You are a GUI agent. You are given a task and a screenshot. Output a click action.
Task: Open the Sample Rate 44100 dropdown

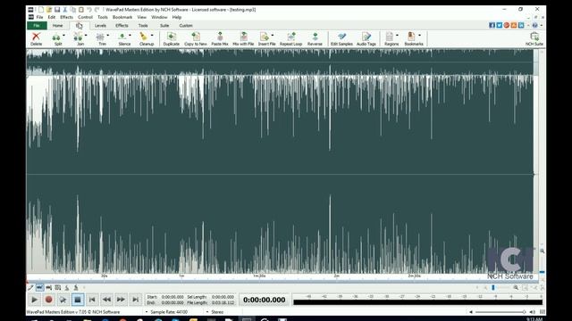click(167, 312)
